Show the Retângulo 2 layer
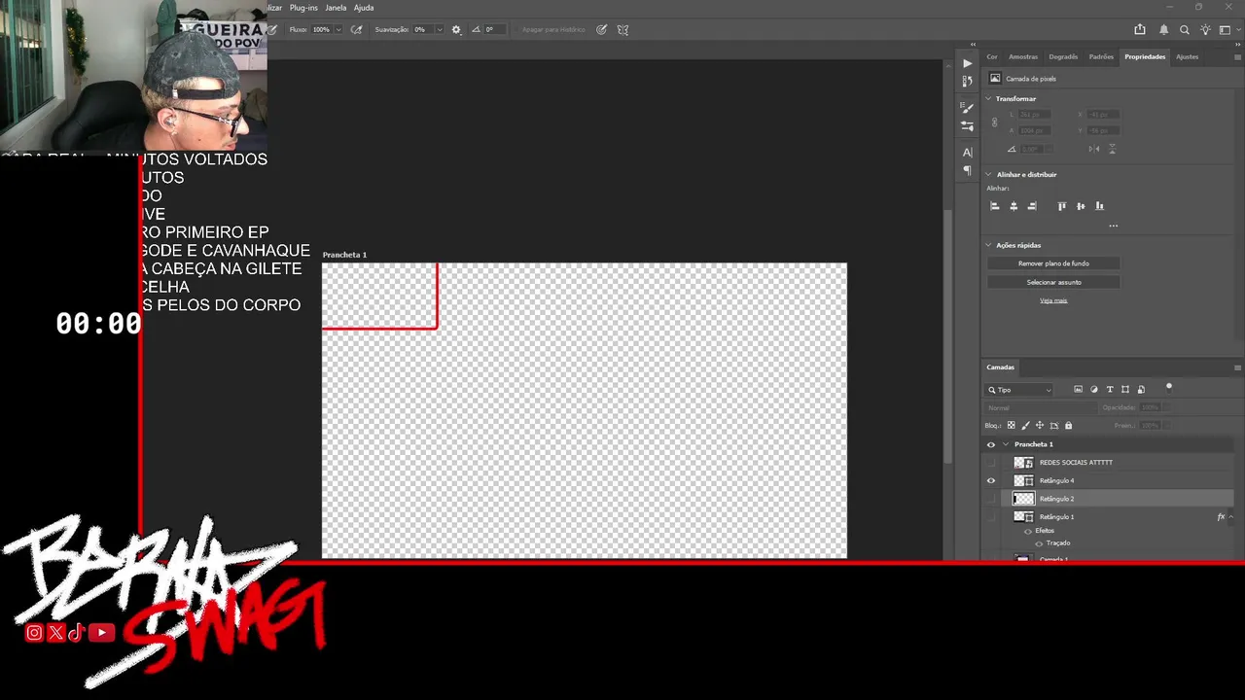The height and width of the screenshot is (700, 1245). point(991,499)
